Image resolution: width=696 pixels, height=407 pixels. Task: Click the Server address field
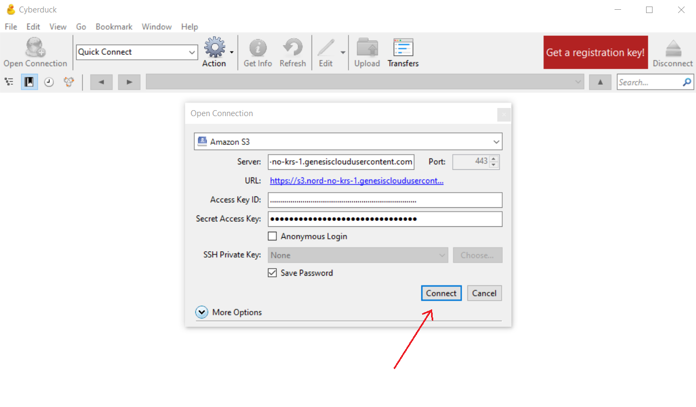click(341, 162)
